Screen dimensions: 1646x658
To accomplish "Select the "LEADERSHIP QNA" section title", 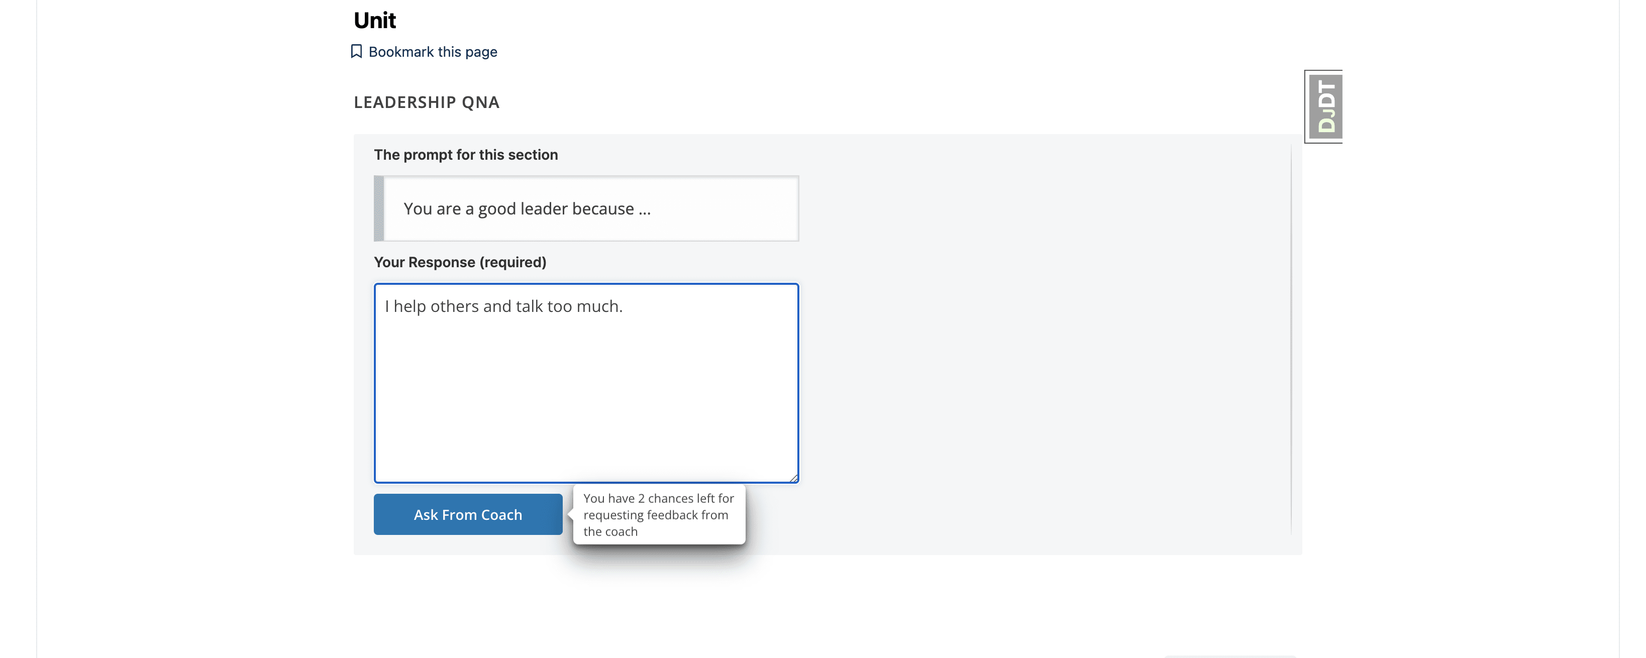I will pos(426,102).
